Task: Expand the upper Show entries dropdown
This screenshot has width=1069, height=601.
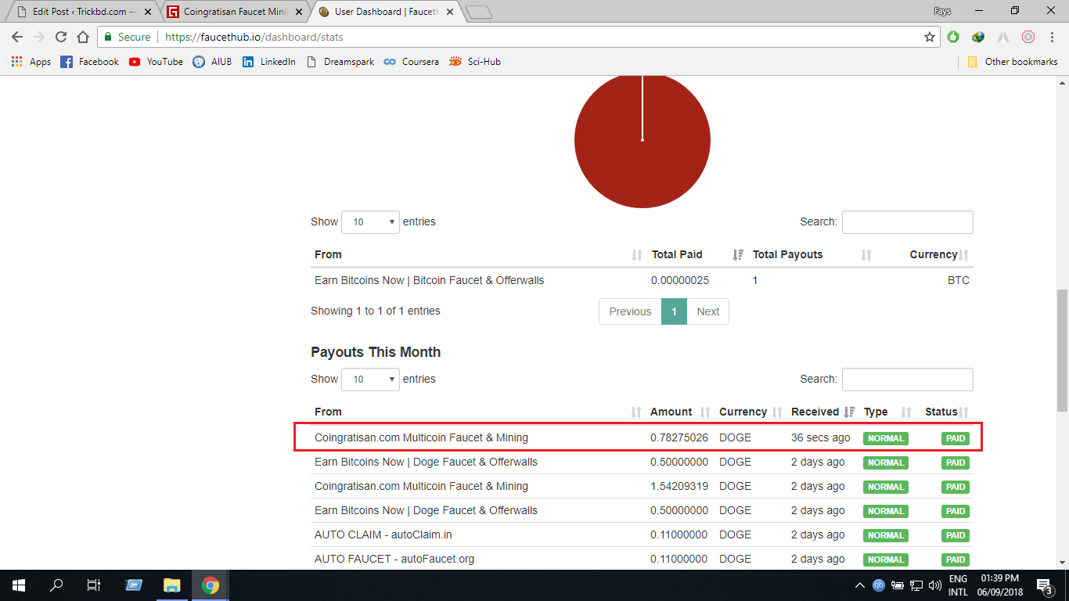Action: click(x=370, y=222)
